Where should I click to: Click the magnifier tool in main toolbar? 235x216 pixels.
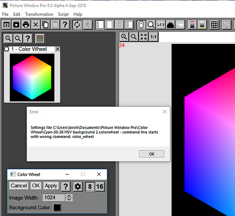pos(151,25)
